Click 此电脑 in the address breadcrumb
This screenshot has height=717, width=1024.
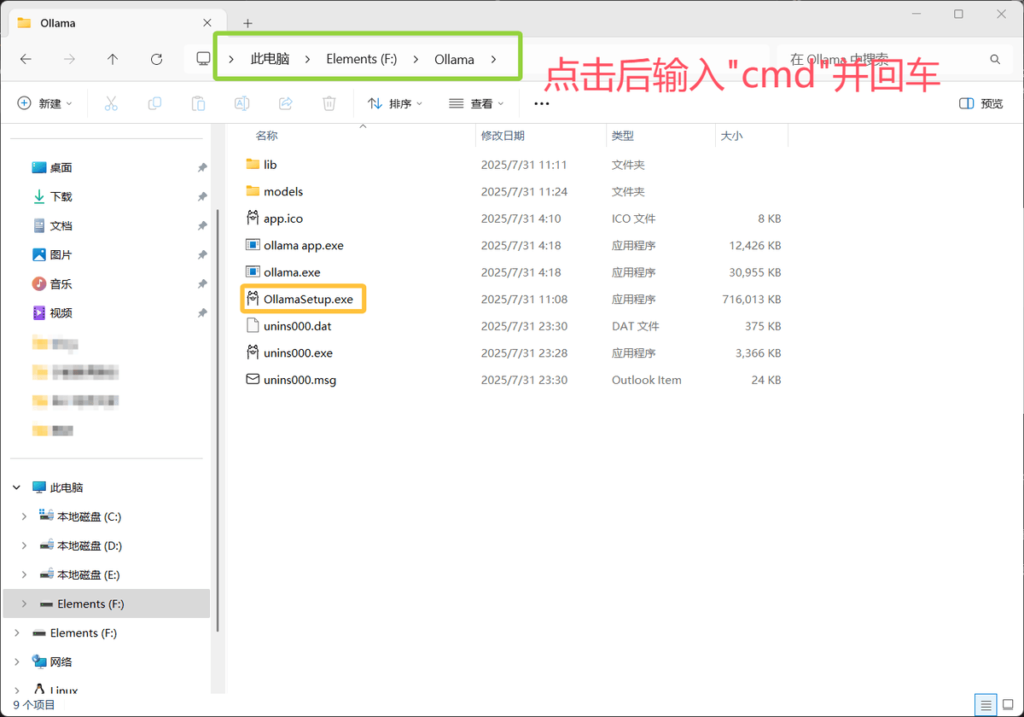click(x=270, y=59)
